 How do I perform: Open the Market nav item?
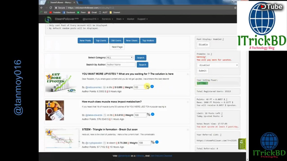[x=130, y=19]
